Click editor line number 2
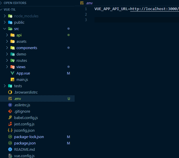This screenshot has height=158, width=179. coord(86,14)
